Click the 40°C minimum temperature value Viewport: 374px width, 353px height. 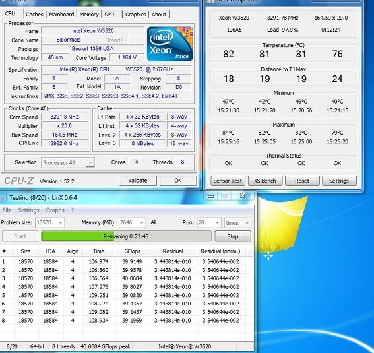[x=337, y=102]
